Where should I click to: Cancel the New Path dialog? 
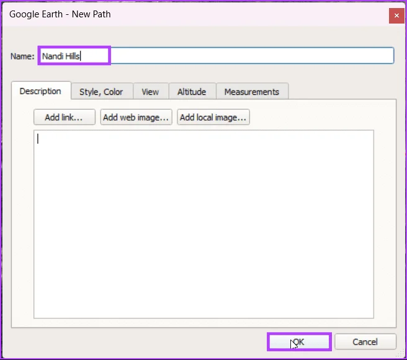coord(365,342)
